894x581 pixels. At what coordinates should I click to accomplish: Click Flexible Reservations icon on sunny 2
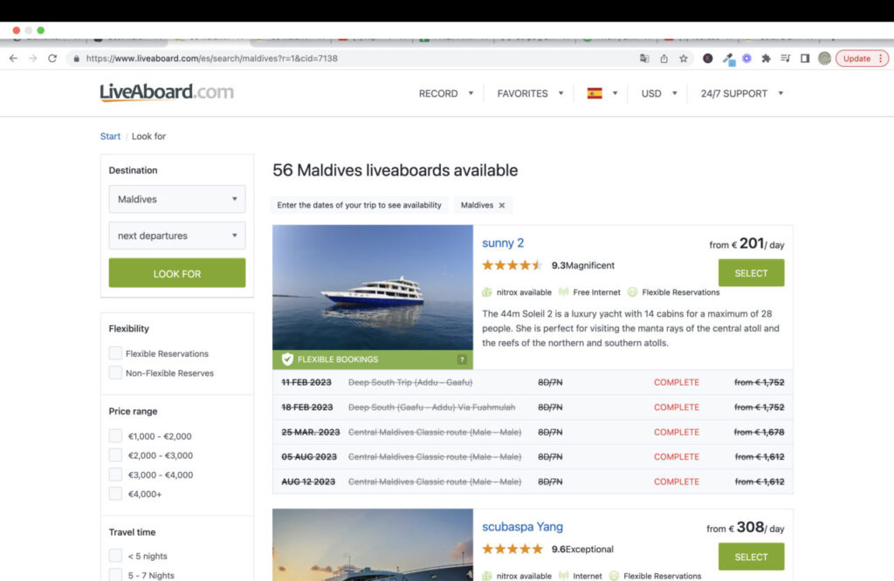coord(632,292)
